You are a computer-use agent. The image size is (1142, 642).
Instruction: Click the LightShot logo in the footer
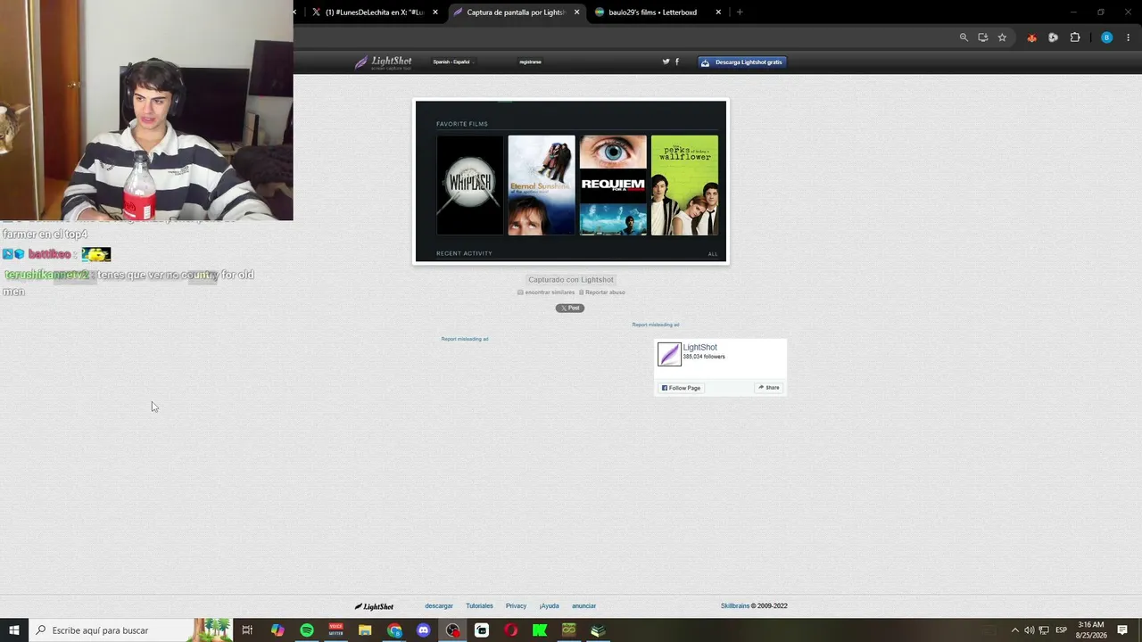374,606
